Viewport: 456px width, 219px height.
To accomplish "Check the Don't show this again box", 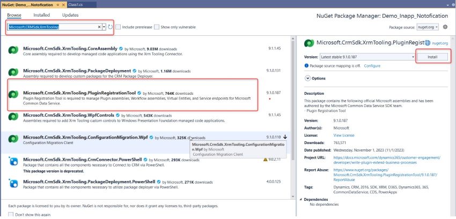I will (x=11, y=215).
